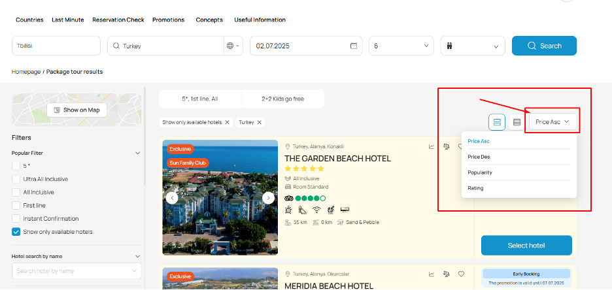The height and width of the screenshot is (290, 612).
Task: Open the Countries menu
Action: (x=29, y=20)
